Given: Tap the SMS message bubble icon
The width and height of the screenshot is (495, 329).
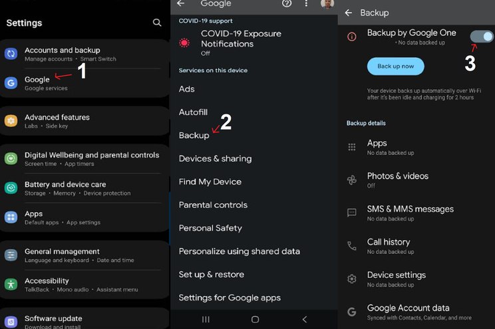Looking at the screenshot, I should (352, 213).
